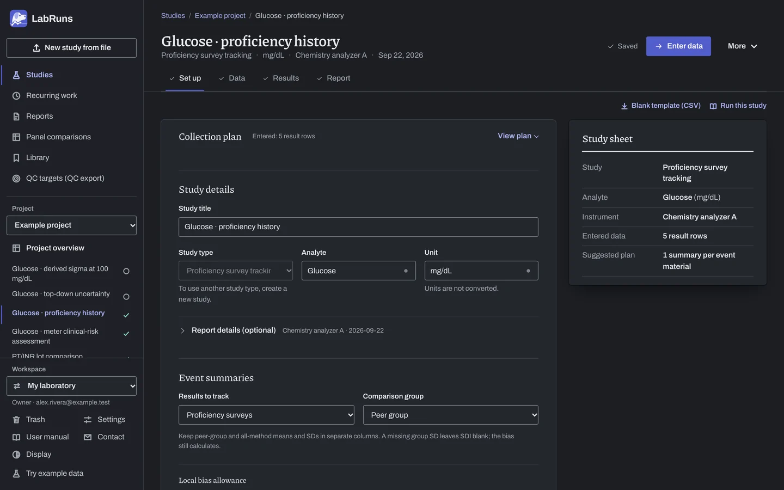Open Reports document icon
784x490 pixels.
(x=16, y=117)
